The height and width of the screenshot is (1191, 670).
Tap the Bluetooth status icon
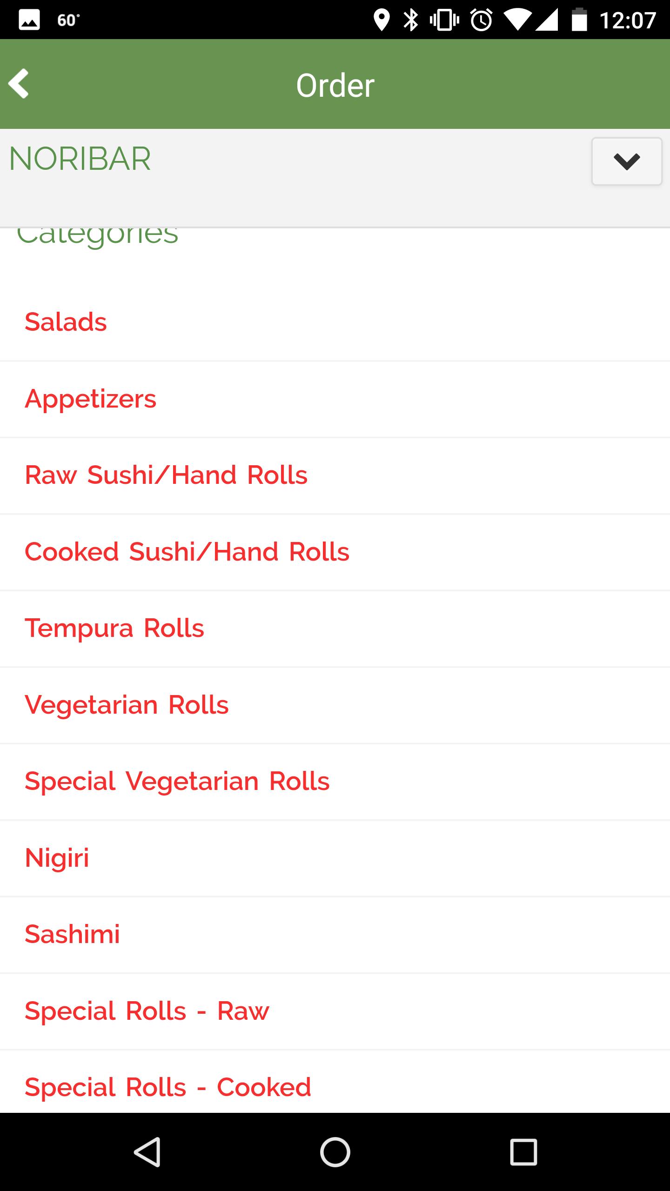point(411,20)
